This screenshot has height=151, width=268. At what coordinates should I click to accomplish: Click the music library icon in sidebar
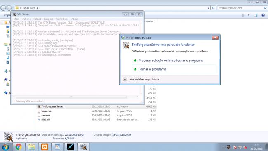(x=8, y=58)
